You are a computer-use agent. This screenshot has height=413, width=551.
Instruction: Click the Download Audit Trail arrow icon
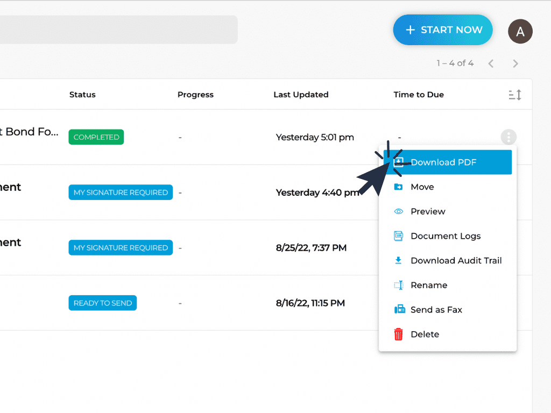(398, 260)
